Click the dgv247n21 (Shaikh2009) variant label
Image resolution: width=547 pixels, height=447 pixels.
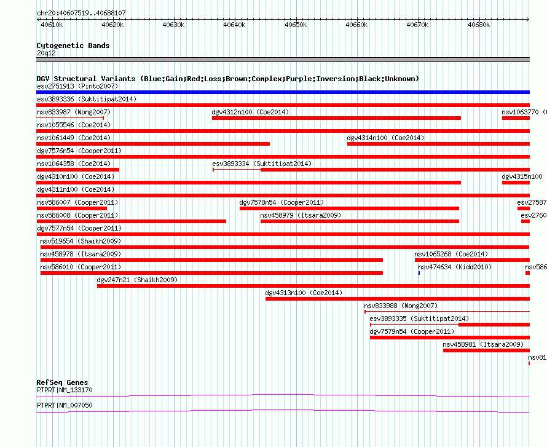137,280
